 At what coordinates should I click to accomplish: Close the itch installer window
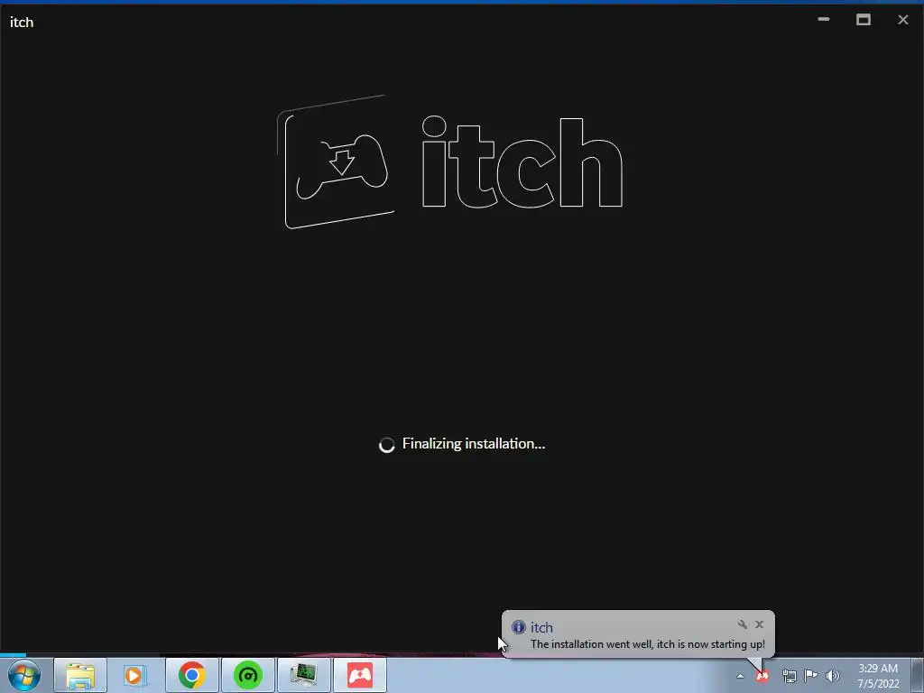tap(902, 20)
